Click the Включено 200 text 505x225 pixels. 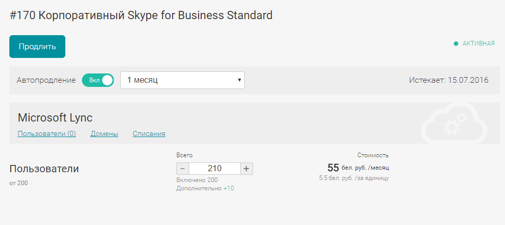pos(197,180)
